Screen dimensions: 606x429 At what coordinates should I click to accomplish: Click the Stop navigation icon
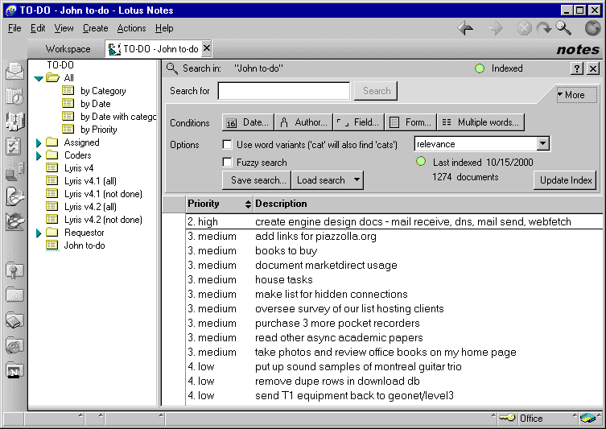pyautogui.click(x=524, y=28)
